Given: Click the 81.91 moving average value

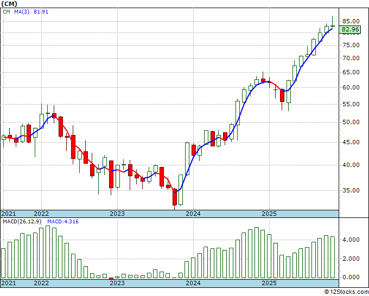Looking at the screenshot, I should [x=41, y=12].
